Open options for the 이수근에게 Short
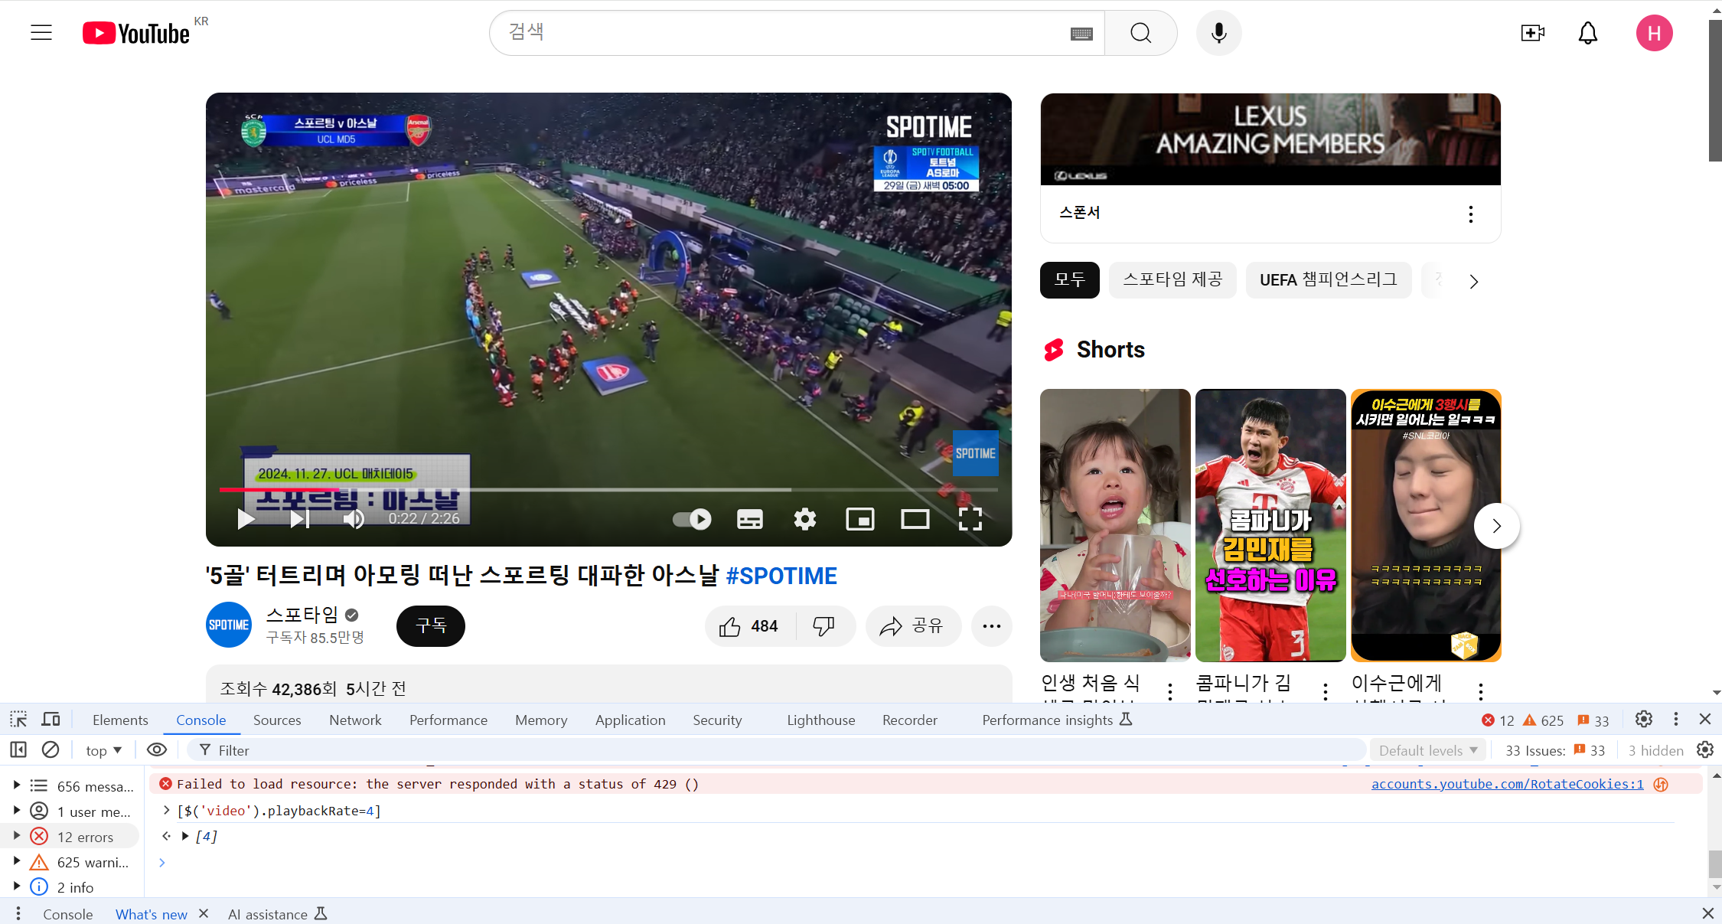This screenshot has height=924, width=1722. (1481, 691)
